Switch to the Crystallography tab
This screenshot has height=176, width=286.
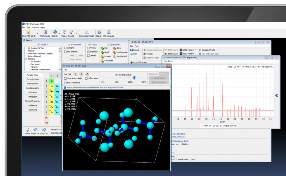tap(33, 88)
